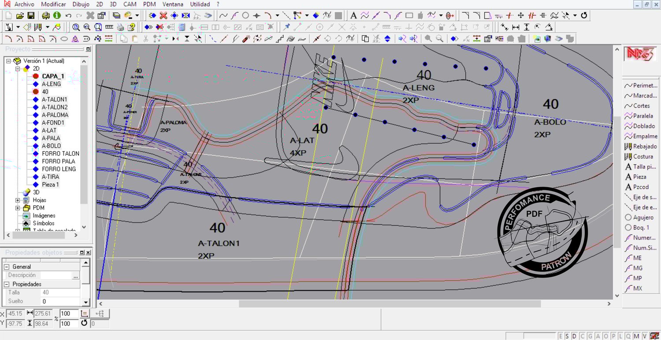
Task: Collapse the General properties section
Action: (x=7, y=267)
